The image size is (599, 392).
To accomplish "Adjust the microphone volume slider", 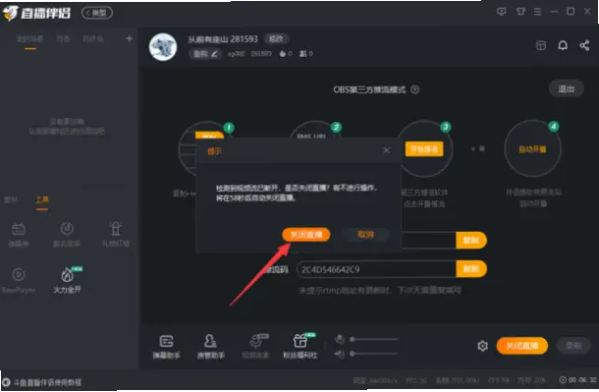I will (x=374, y=339).
